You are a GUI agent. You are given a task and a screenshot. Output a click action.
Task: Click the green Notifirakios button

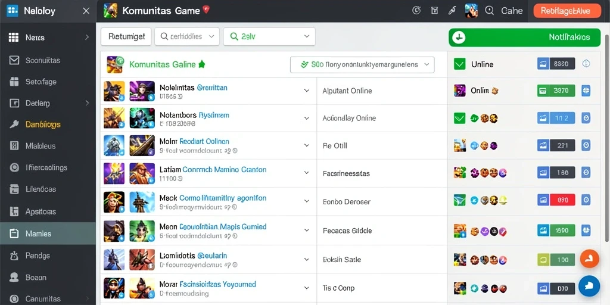[x=524, y=38]
